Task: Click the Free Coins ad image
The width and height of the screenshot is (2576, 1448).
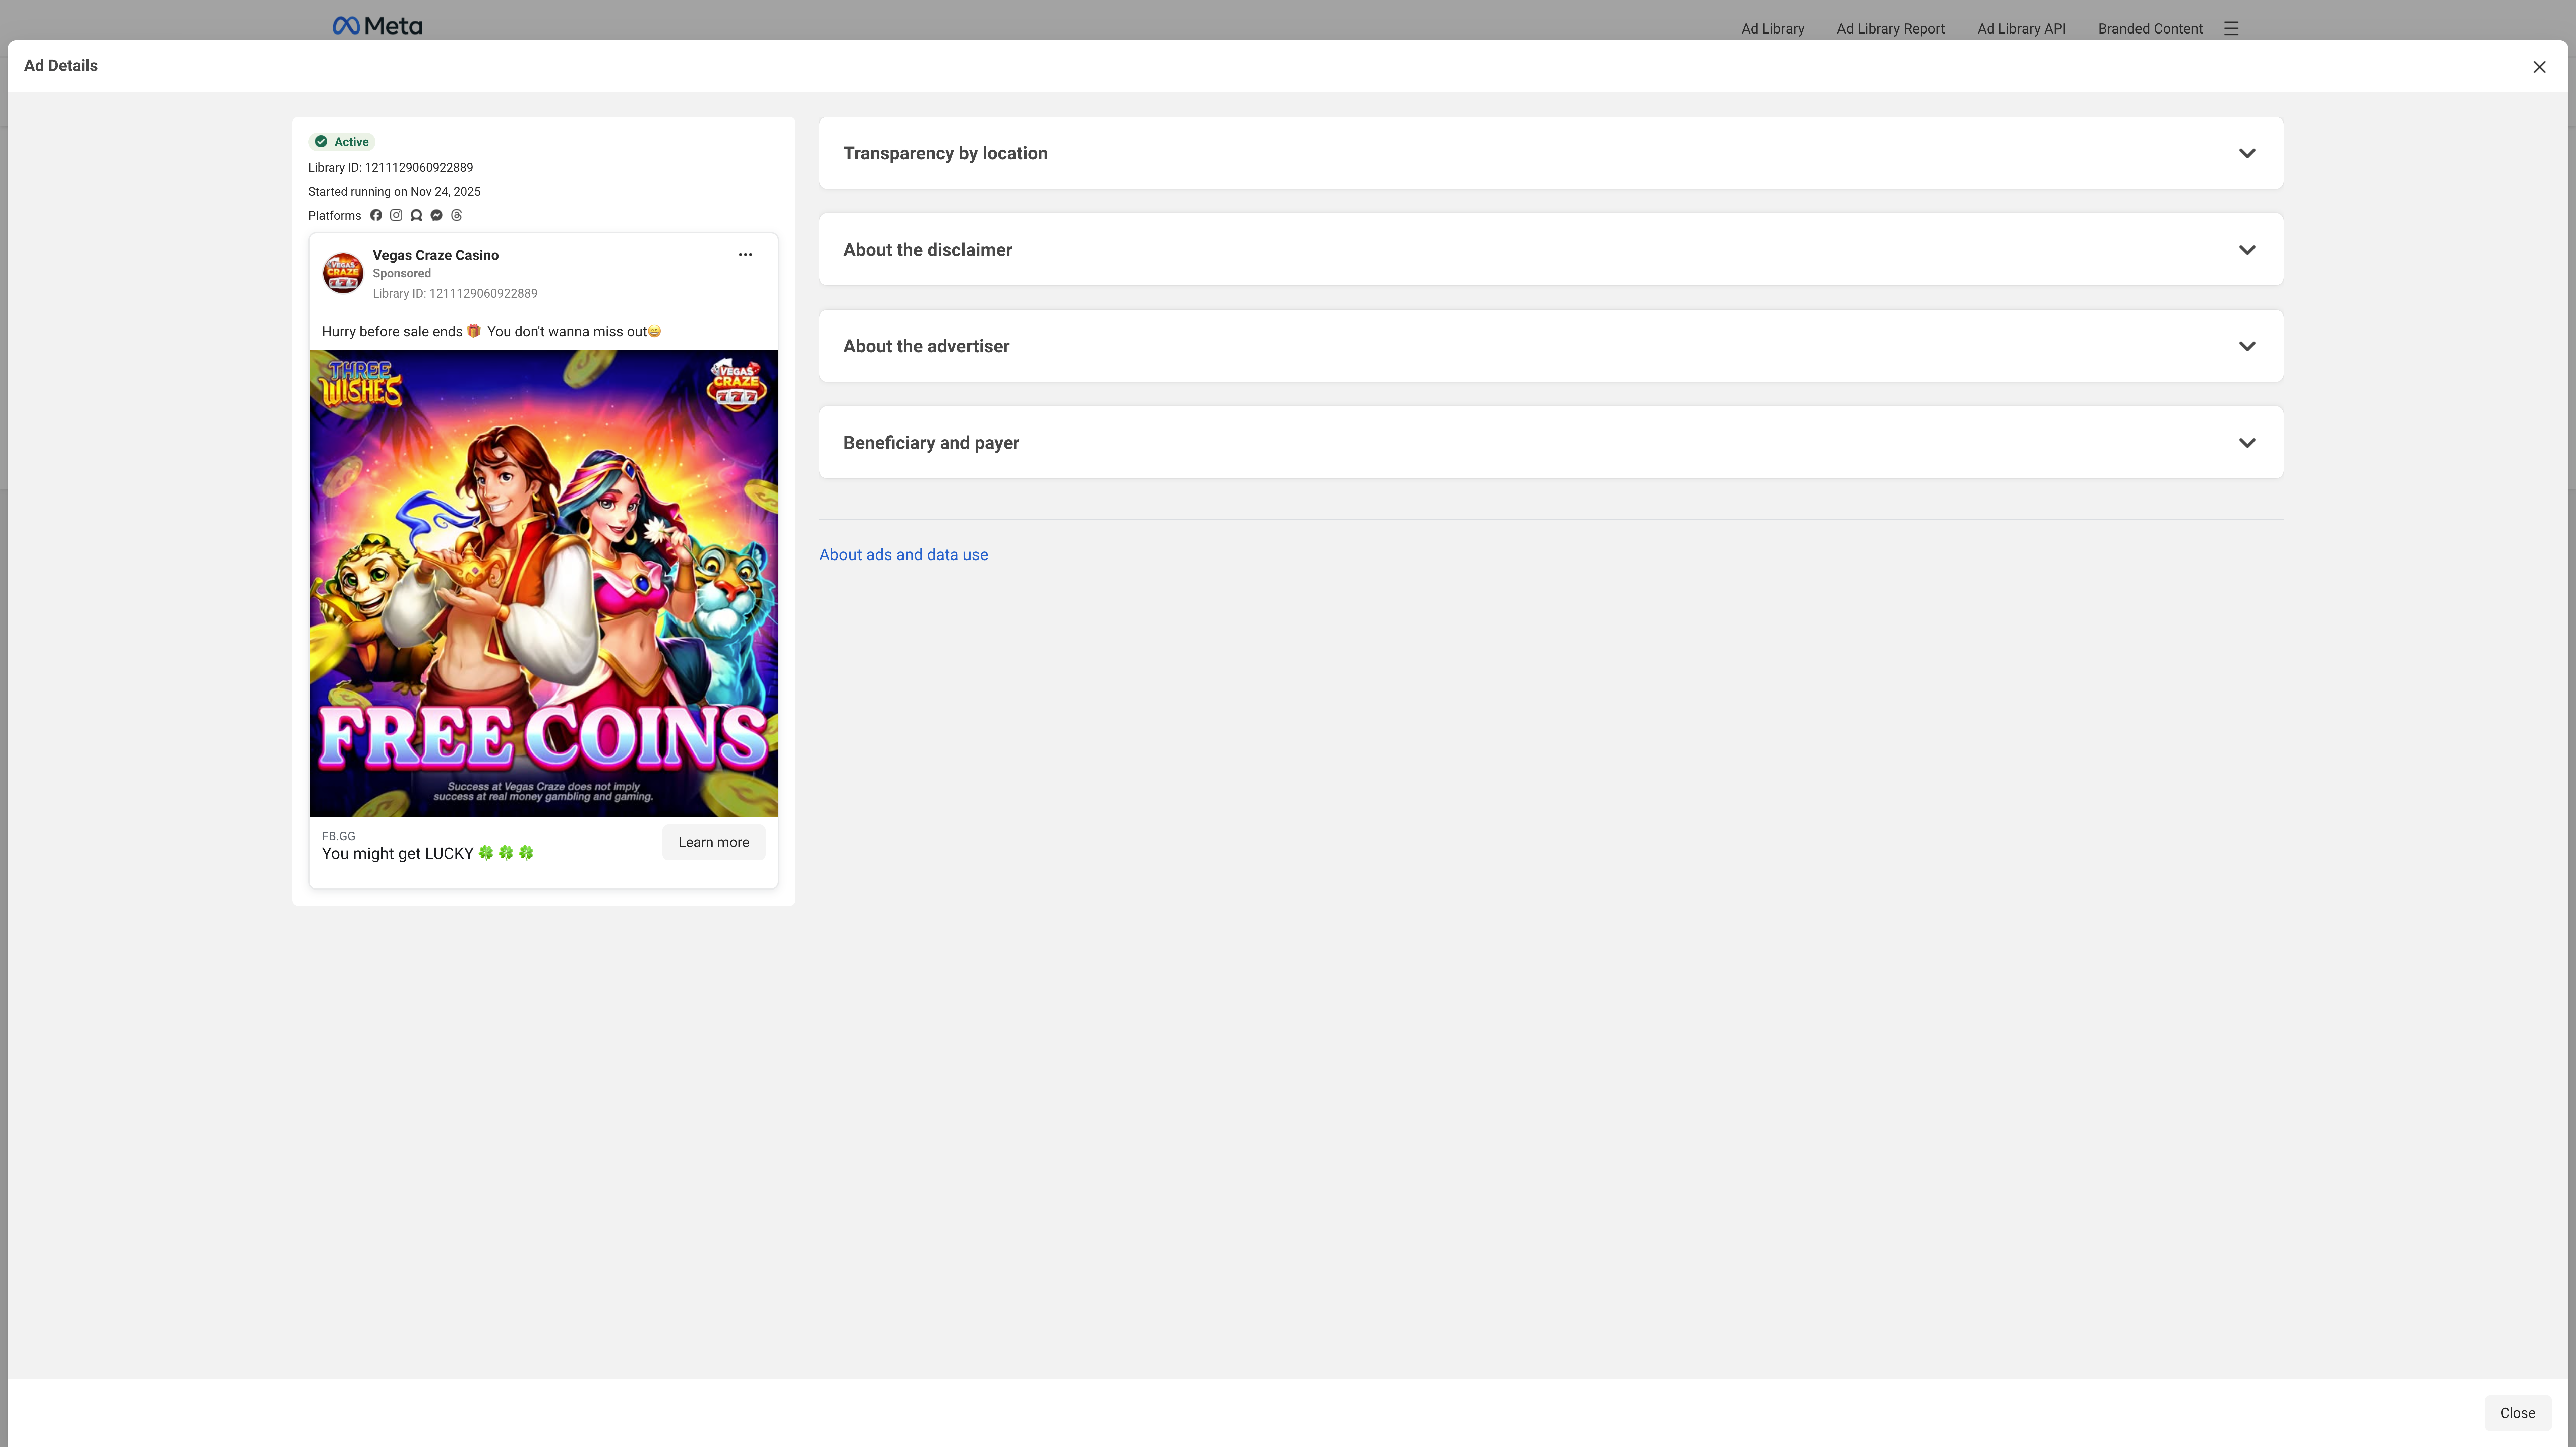Action: [543, 584]
